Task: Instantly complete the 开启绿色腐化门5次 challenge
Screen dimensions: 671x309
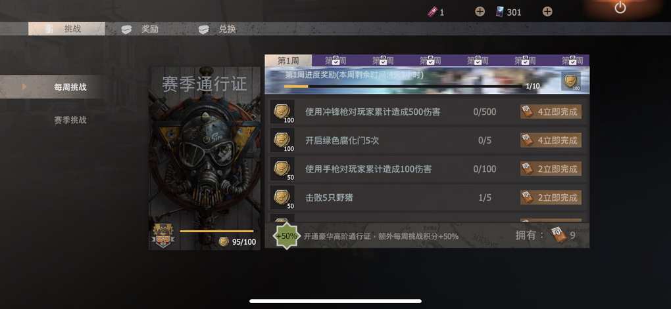Action: [551, 140]
